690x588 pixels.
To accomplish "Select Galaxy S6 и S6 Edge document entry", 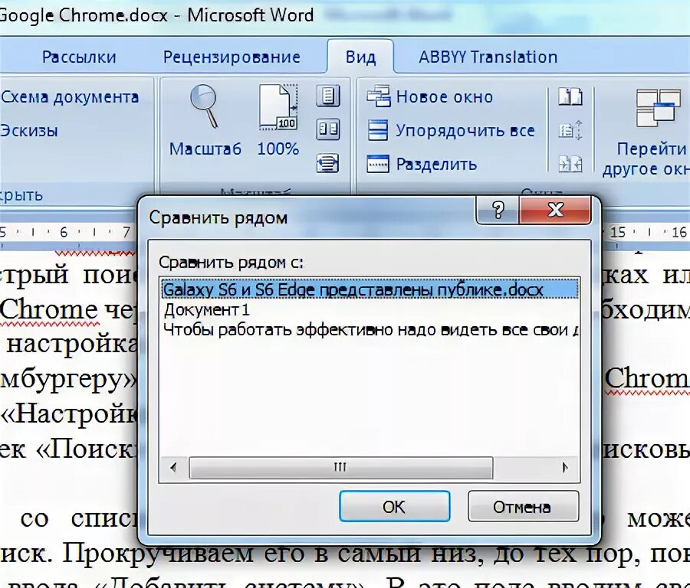I will 370,289.
